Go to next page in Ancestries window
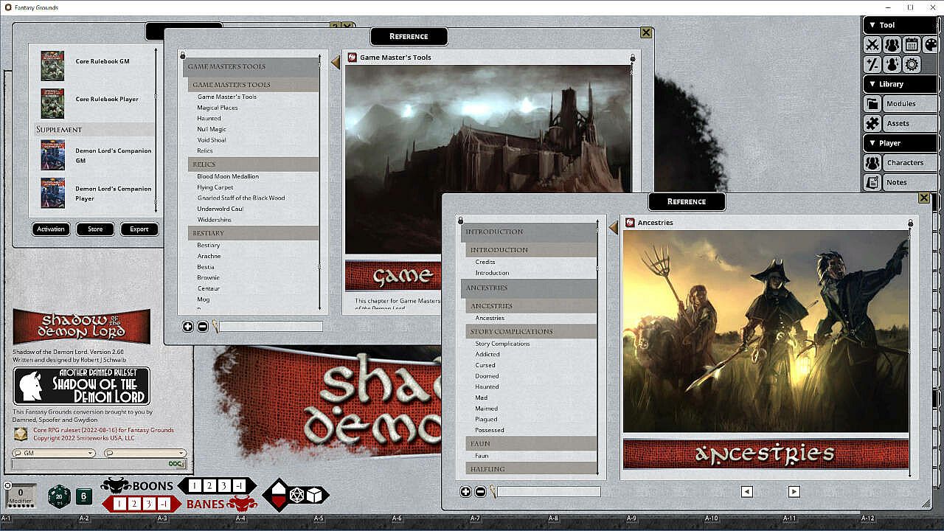The image size is (944, 531). click(x=794, y=492)
